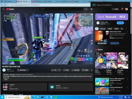Click the search magnifier button
Image resolution: width=132 pixels, height=99 pixels.
point(86,9)
